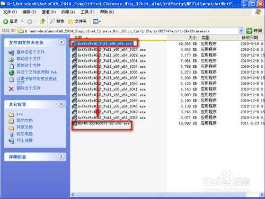Screen dimensions: 265x199
Task: Click 移动这个文件 link
Action: [x=29, y=59]
